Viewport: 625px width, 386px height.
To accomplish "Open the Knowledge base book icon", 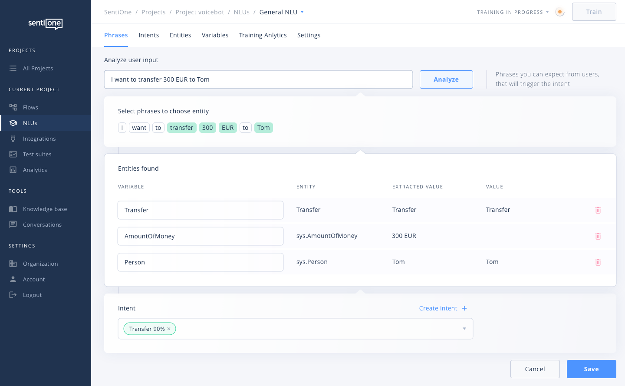I will pyautogui.click(x=13, y=209).
